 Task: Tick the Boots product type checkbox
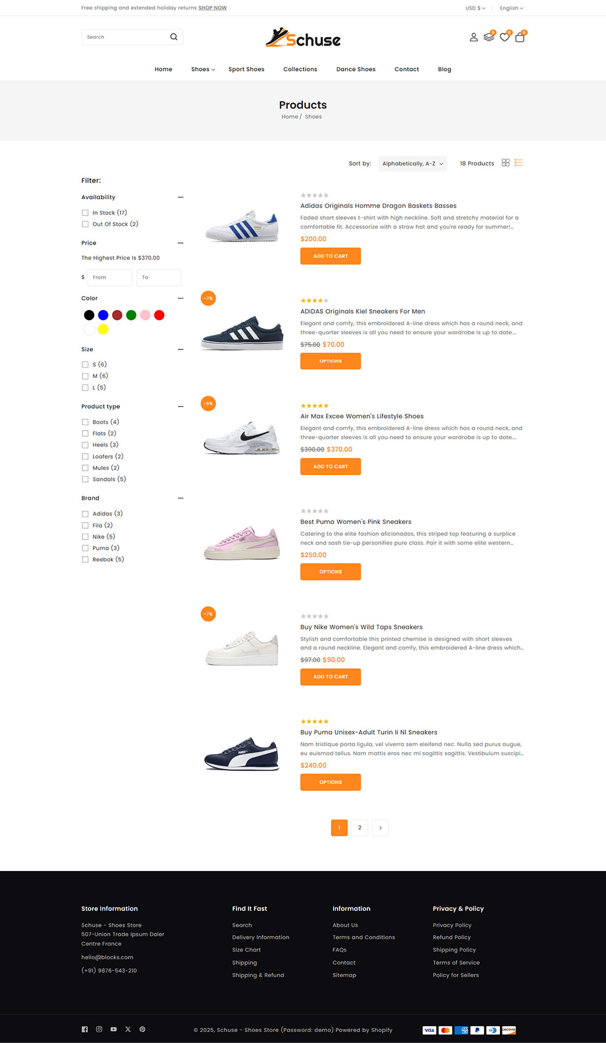pyautogui.click(x=85, y=422)
